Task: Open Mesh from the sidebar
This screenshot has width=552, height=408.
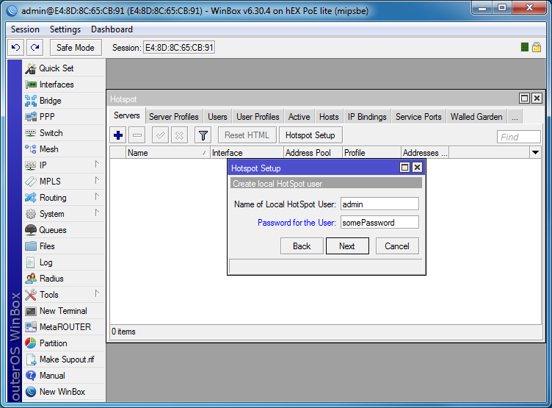Action: [x=64, y=149]
